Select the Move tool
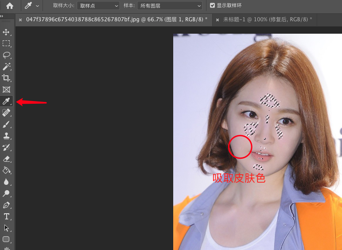The width and height of the screenshot is (342, 250). click(x=6, y=32)
